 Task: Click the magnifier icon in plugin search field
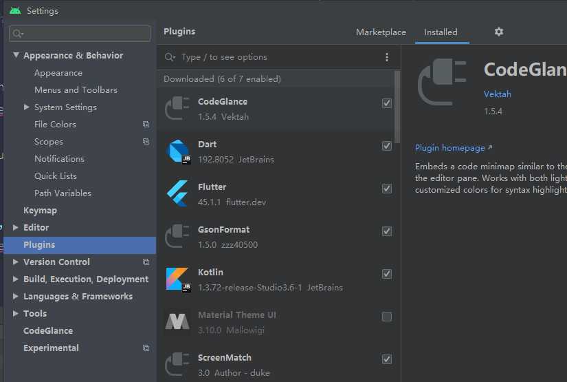pyautogui.click(x=170, y=57)
